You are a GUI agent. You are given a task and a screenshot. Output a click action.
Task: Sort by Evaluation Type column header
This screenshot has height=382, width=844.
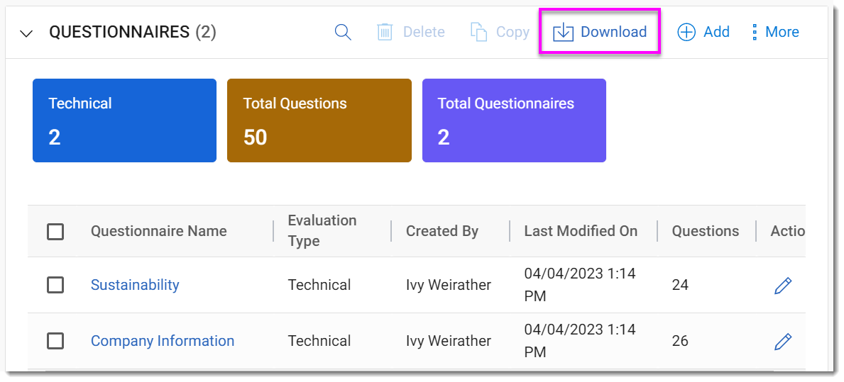click(322, 231)
